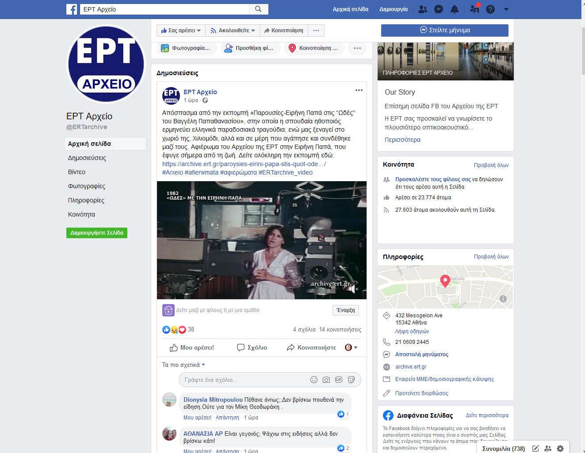The image size is (585, 453).
Task: Open Messenger from the top navigation bar
Action: tap(438, 9)
